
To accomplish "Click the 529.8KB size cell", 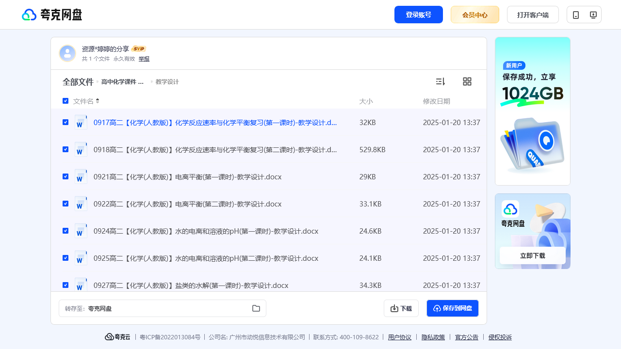I will click(373, 150).
